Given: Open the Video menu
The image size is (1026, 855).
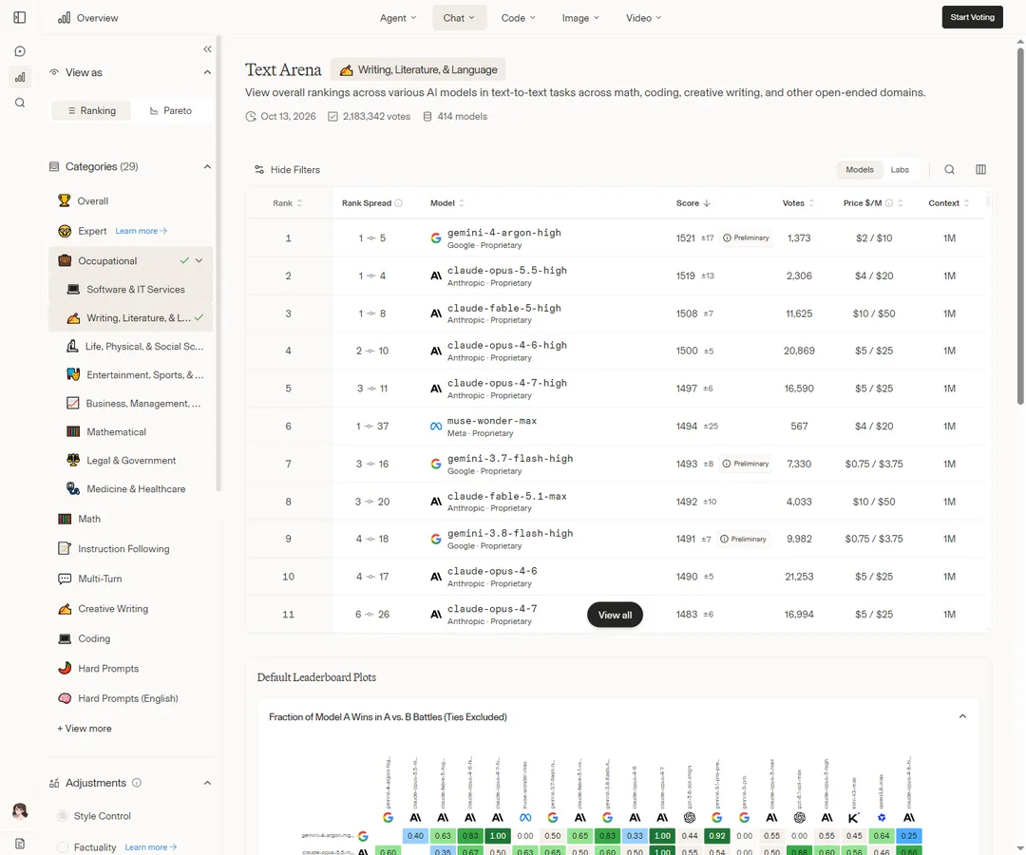Looking at the screenshot, I should (x=643, y=18).
